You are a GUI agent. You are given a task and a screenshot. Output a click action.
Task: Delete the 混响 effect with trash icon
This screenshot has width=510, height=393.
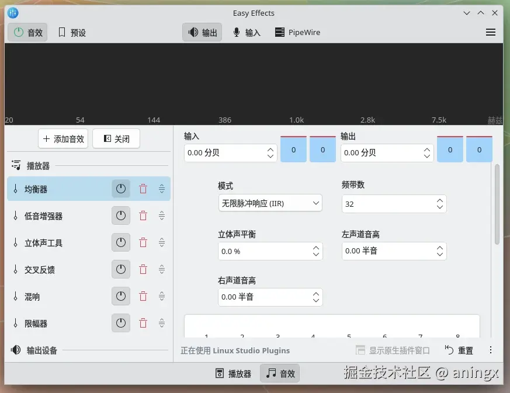(143, 296)
